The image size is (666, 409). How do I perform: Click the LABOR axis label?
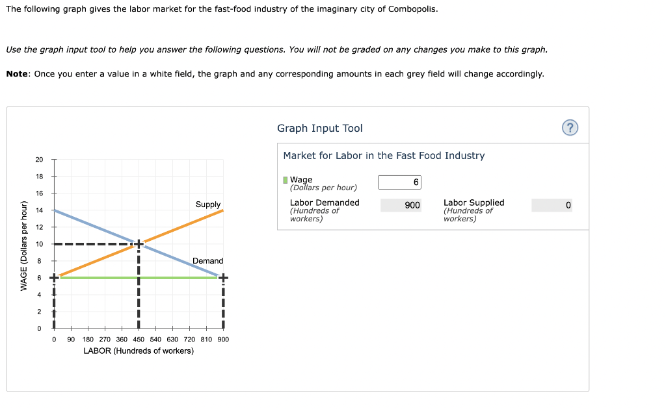[x=138, y=351]
